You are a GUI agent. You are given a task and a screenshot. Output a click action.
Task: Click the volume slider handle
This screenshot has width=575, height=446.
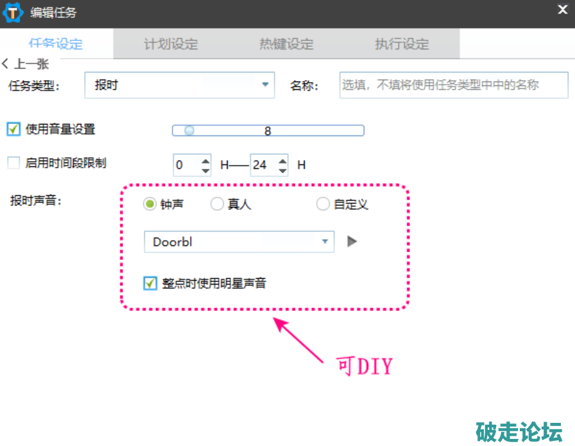coord(189,130)
